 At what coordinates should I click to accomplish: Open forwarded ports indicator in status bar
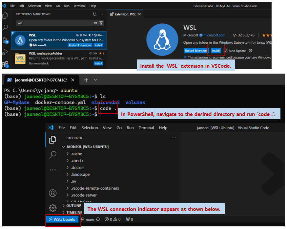pyautogui.click(x=130, y=219)
